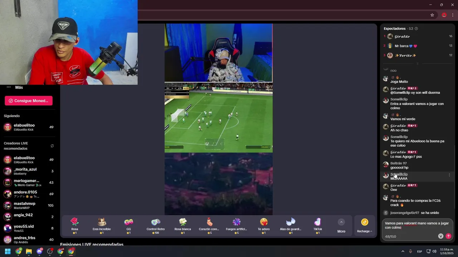Open yosu55.vid live channel
The width and height of the screenshot is (458, 257).
coord(29,228)
